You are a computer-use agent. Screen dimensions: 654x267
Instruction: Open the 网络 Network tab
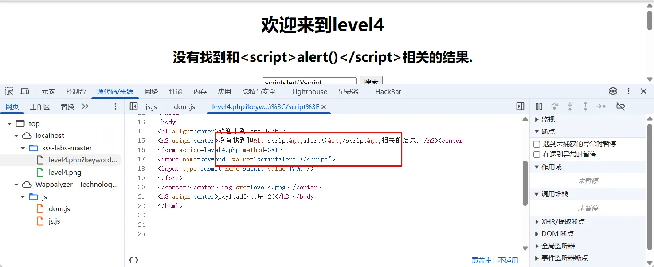(x=151, y=92)
